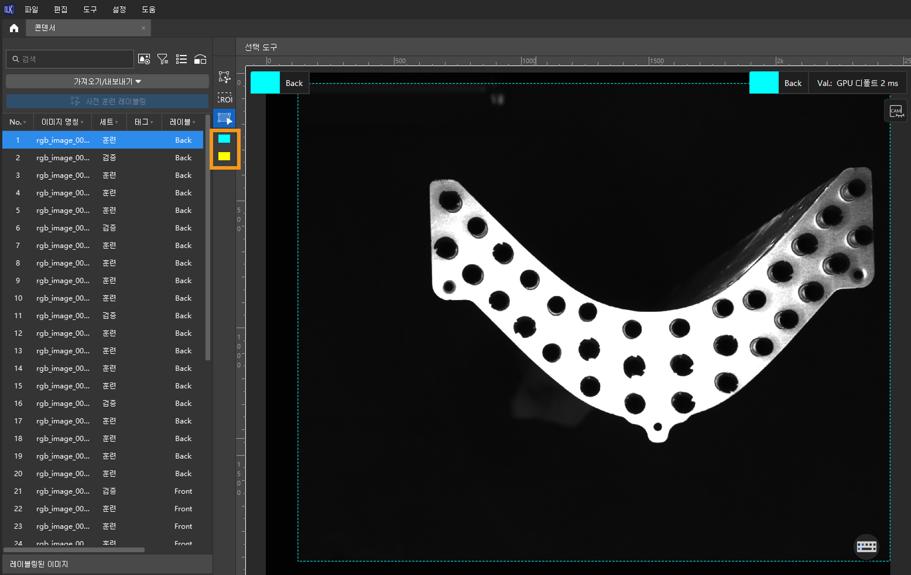
Task: Click the home icon tab
Action: click(14, 28)
